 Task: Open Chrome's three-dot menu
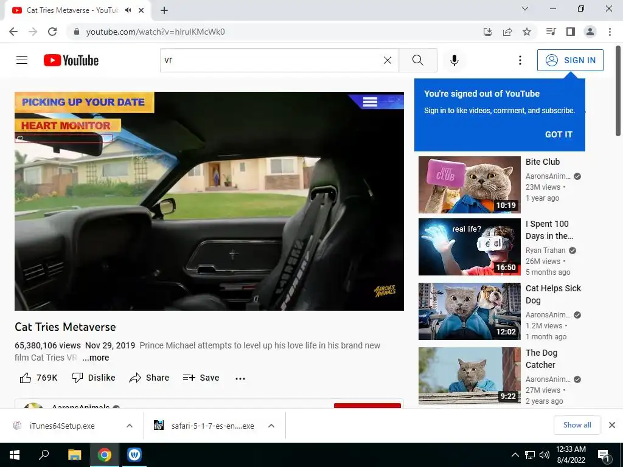[x=610, y=32]
